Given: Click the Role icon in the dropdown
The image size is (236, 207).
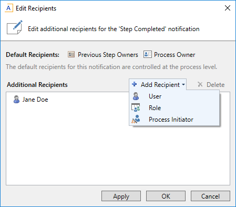Looking at the screenshot, I should [x=136, y=107].
